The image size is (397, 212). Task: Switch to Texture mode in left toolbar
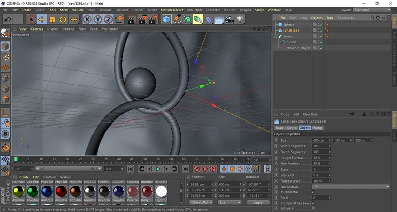5,57
